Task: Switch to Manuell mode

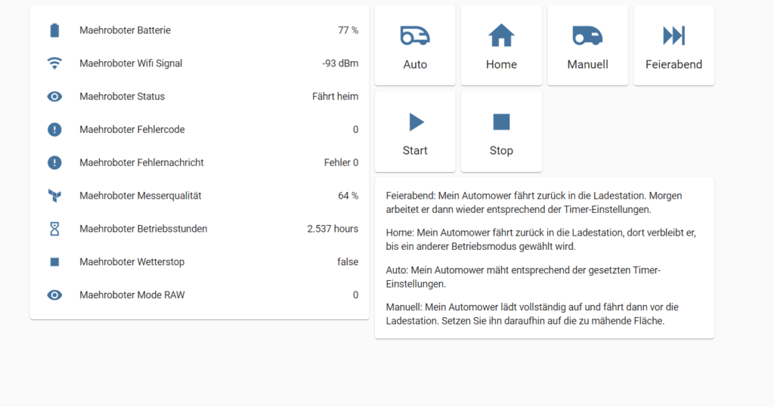Action: [x=587, y=46]
